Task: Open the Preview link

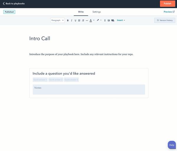Action: (x=169, y=12)
